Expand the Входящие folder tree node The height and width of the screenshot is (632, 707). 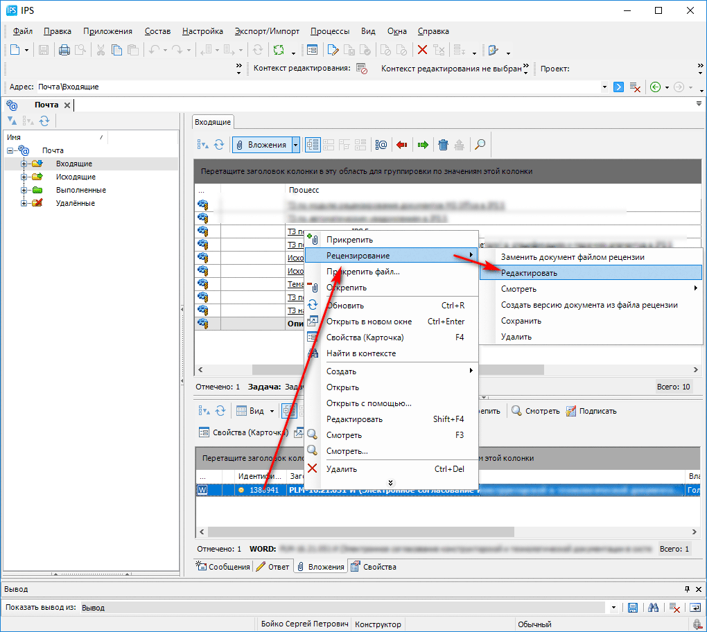point(24,164)
